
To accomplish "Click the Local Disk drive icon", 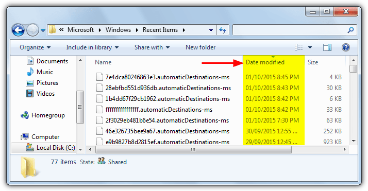I will click(x=30, y=147).
